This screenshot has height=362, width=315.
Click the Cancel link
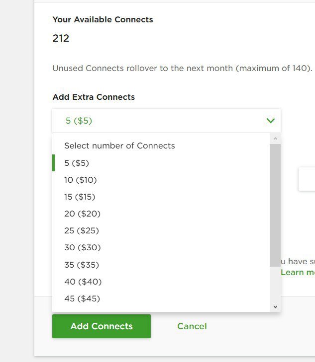(x=192, y=326)
